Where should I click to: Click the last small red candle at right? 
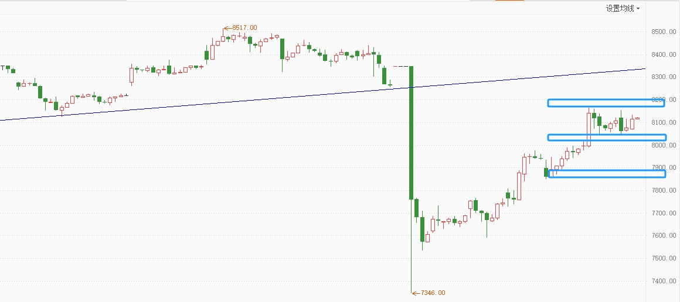click(x=638, y=118)
